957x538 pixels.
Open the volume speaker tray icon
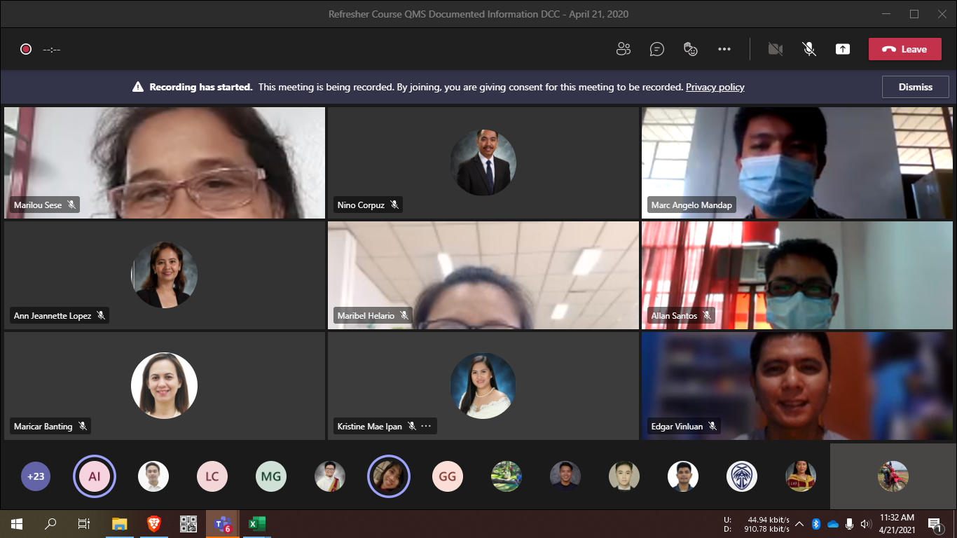[x=866, y=523]
